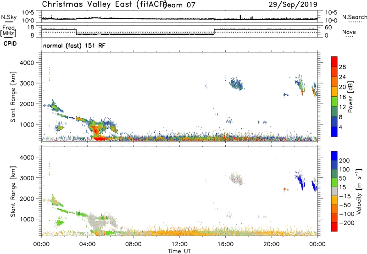
Task: Click the gray band in velocity colorbar
Action: 334,191
